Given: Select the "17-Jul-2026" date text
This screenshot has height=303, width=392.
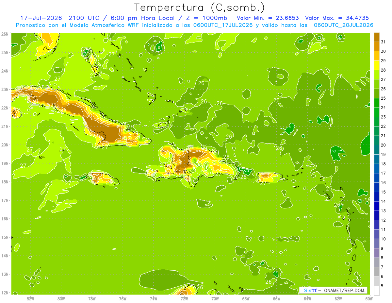Looking at the screenshot, I should coord(41,18).
